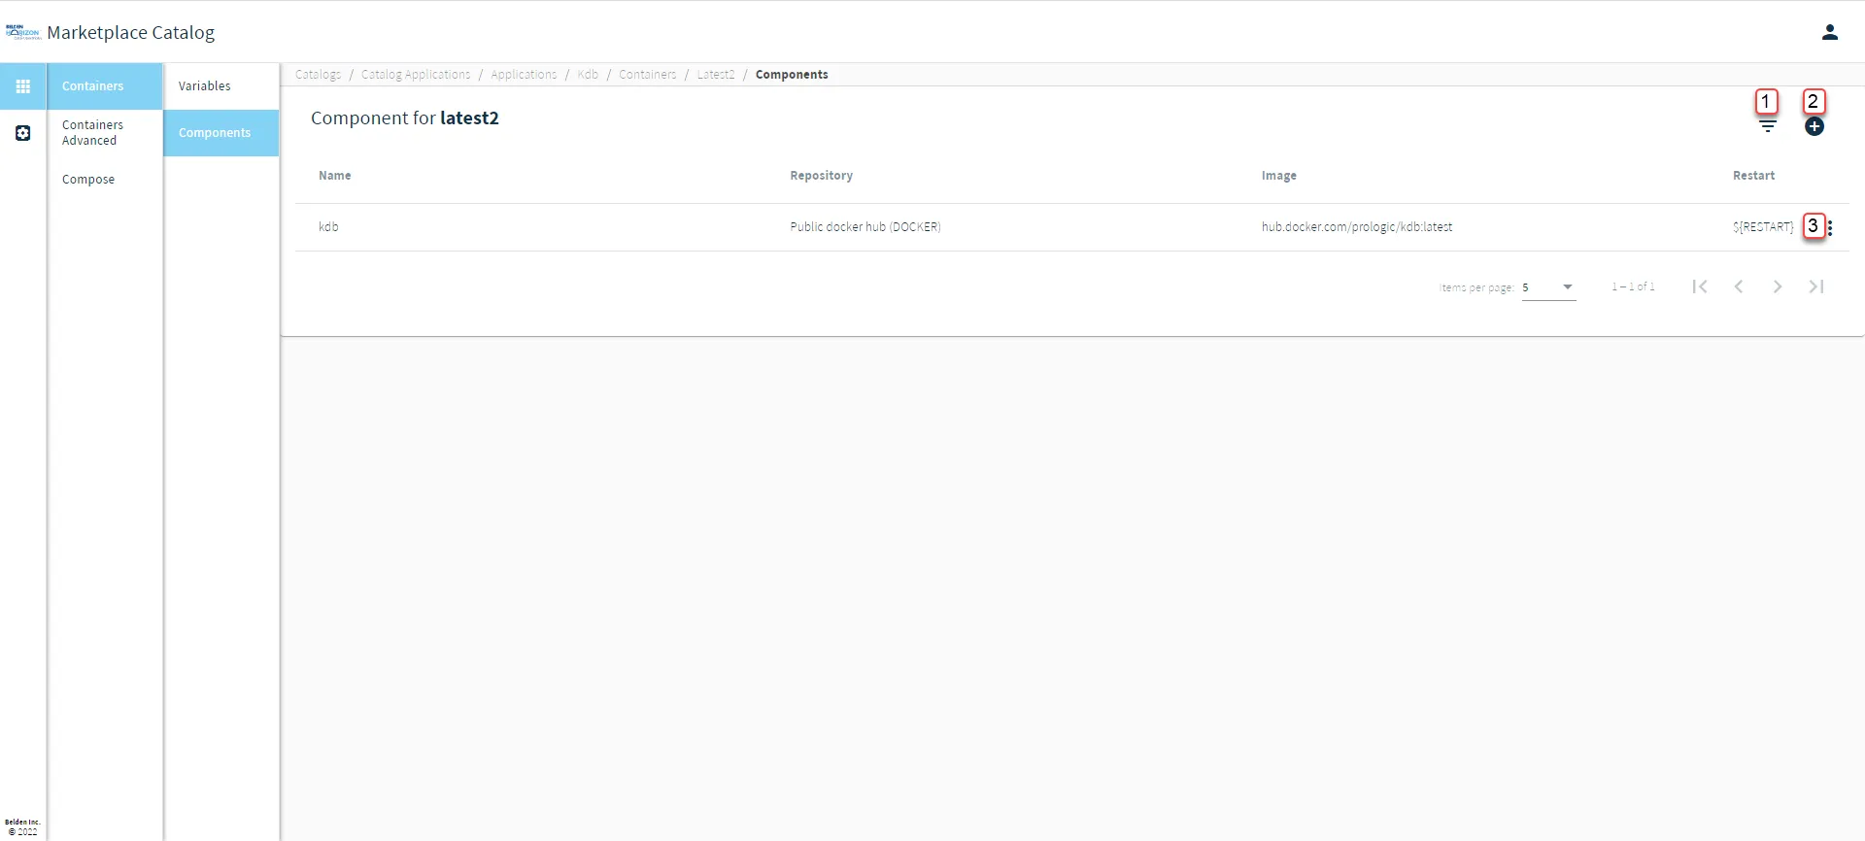
Task: Select Public docker hub (DOCKER) cell
Action: point(865,227)
